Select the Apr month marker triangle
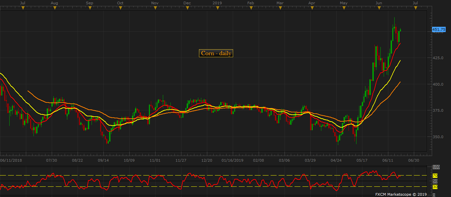The image size is (451, 197). tap(312, 8)
